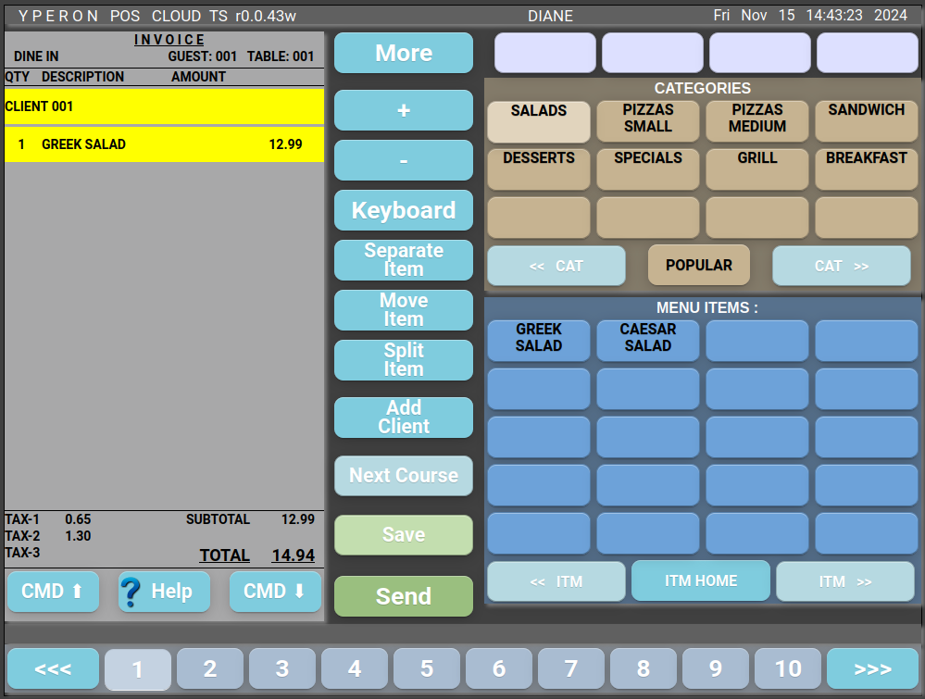
Task: Send the order to the kitchen
Action: (403, 596)
